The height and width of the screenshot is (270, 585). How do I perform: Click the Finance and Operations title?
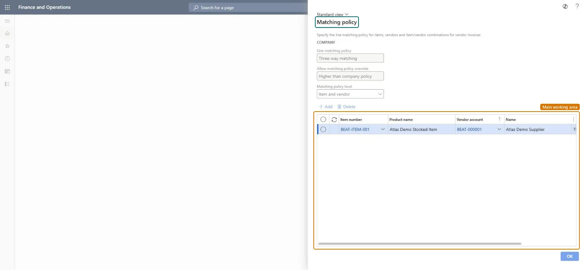[44, 7]
